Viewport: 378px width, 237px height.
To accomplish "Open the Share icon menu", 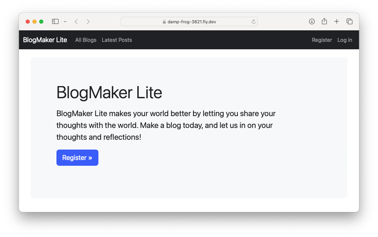I will click(324, 22).
